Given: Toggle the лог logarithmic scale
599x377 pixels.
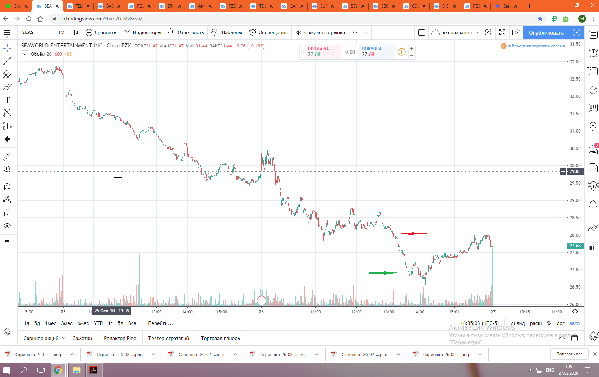Looking at the screenshot, I should (x=561, y=323).
